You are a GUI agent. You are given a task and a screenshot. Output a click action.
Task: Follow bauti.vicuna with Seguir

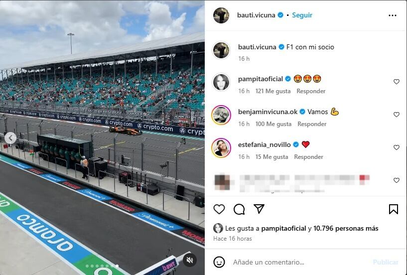click(302, 15)
